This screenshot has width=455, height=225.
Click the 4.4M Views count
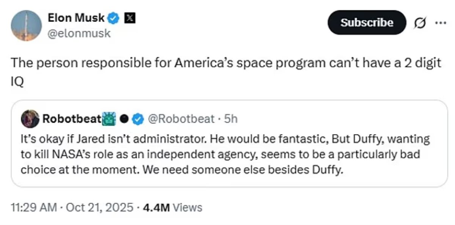click(x=172, y=207)
